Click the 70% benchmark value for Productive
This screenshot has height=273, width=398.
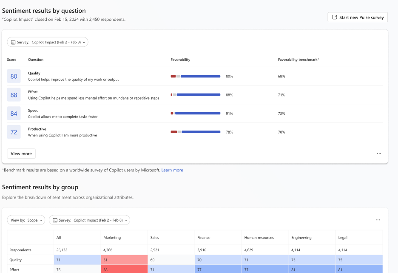point(281,132)
